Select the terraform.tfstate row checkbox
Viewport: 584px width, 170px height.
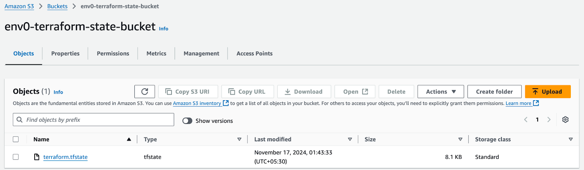point(16,157)
